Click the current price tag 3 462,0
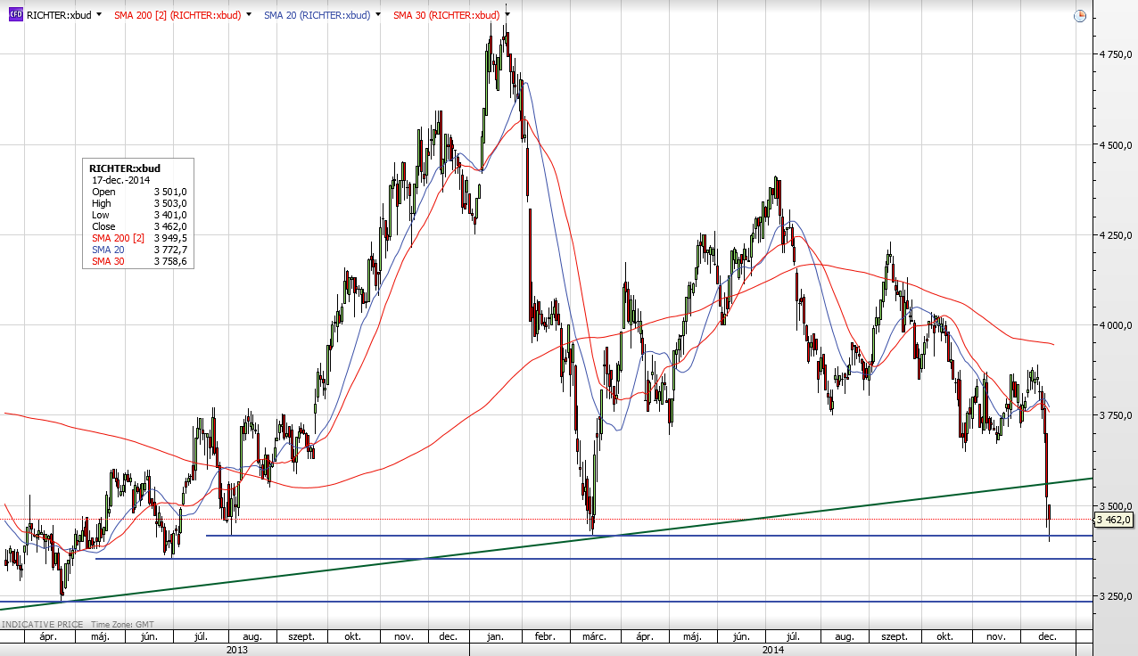The width and height of the screenshot is (1138, 656). tap(1114, 520)
